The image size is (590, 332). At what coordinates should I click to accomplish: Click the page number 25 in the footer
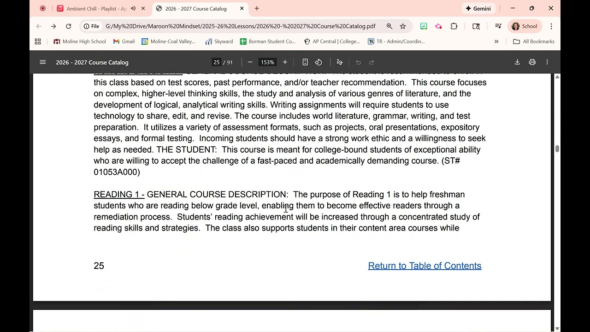tap(99, 266)
